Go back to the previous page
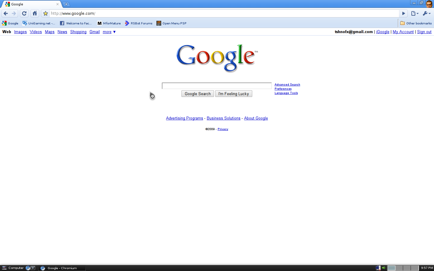This screenshot has width=434, height=271. tap(6, 13)
